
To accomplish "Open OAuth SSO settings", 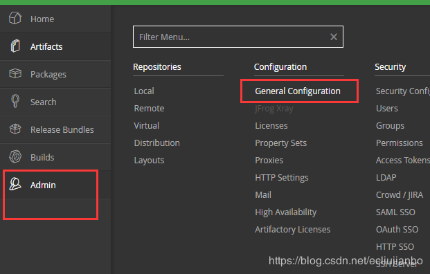I will point(397,229).
